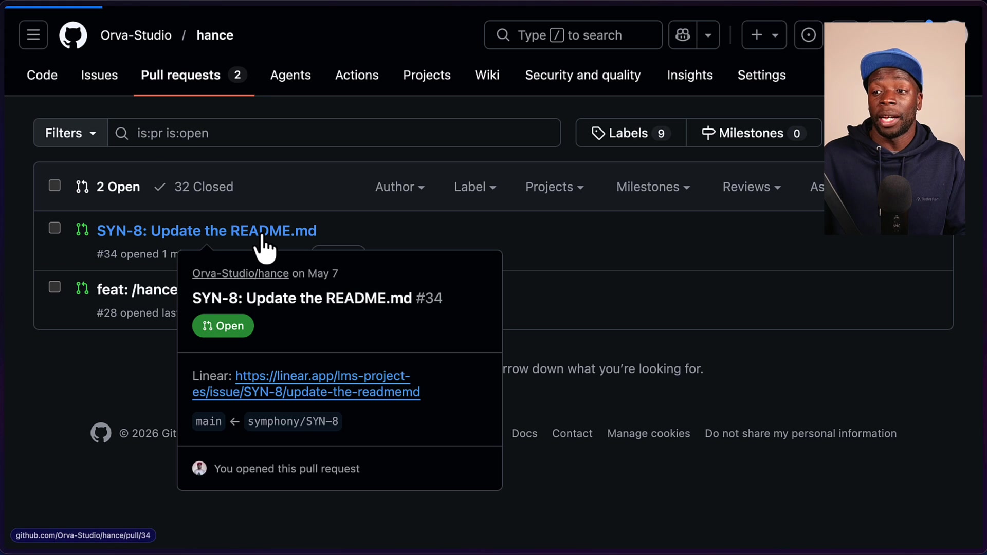Open hover card title 'SYN-8: Update the README.md #34'

click(x=317, y=298)
